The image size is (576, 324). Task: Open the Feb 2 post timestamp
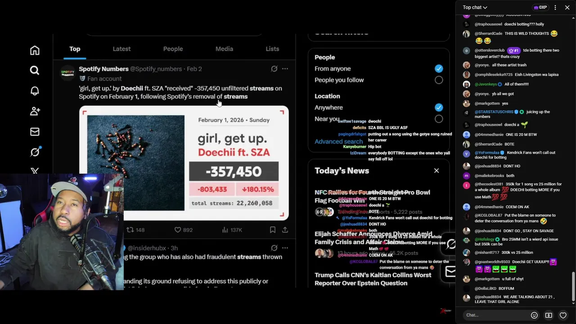[x=194, y=69]
